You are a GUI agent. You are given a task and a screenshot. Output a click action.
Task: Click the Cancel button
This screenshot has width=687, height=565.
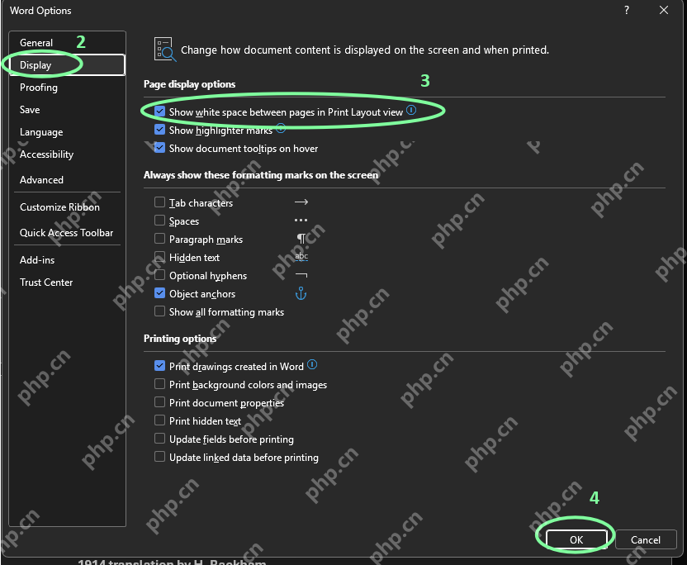[x=646, y=539]
